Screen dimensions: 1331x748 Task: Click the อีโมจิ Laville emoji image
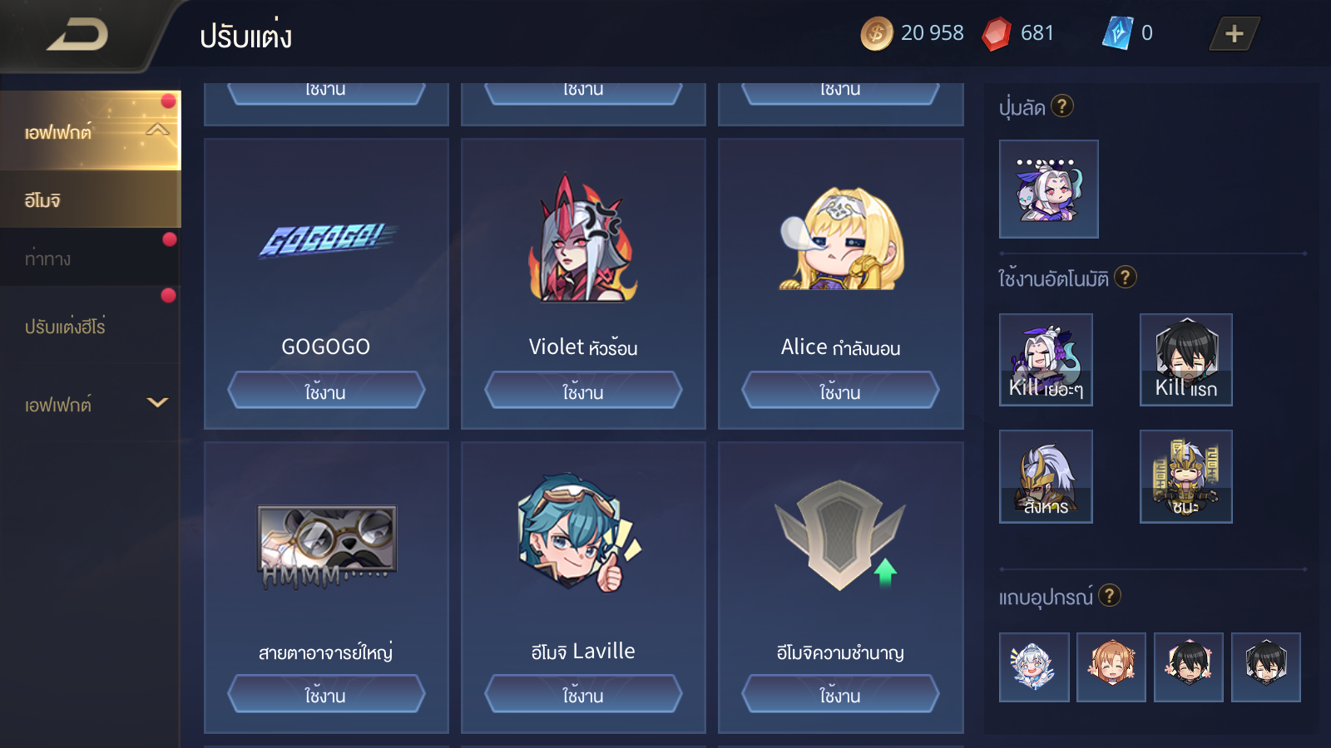click(579, 534)
